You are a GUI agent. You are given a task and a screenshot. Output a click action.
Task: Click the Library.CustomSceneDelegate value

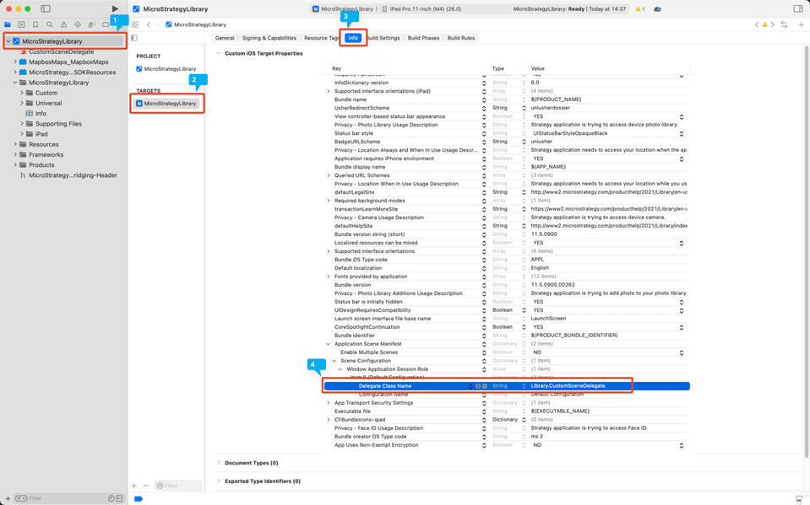pyautogui.click(x=568, y=386)
